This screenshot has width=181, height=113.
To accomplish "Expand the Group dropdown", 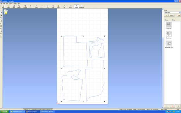I will tap(180, 12).
